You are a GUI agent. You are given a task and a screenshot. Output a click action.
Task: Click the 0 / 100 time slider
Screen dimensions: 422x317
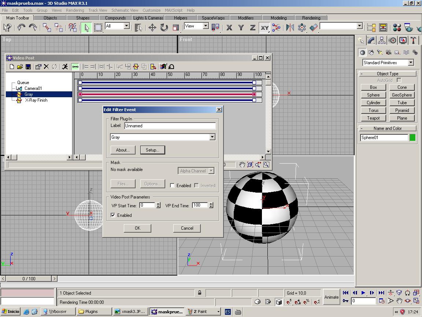29,278
